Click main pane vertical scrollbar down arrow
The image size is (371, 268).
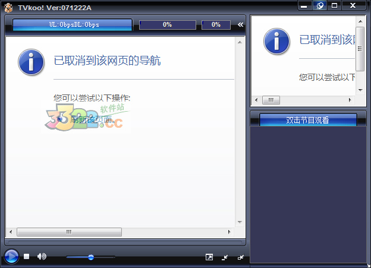240,222
